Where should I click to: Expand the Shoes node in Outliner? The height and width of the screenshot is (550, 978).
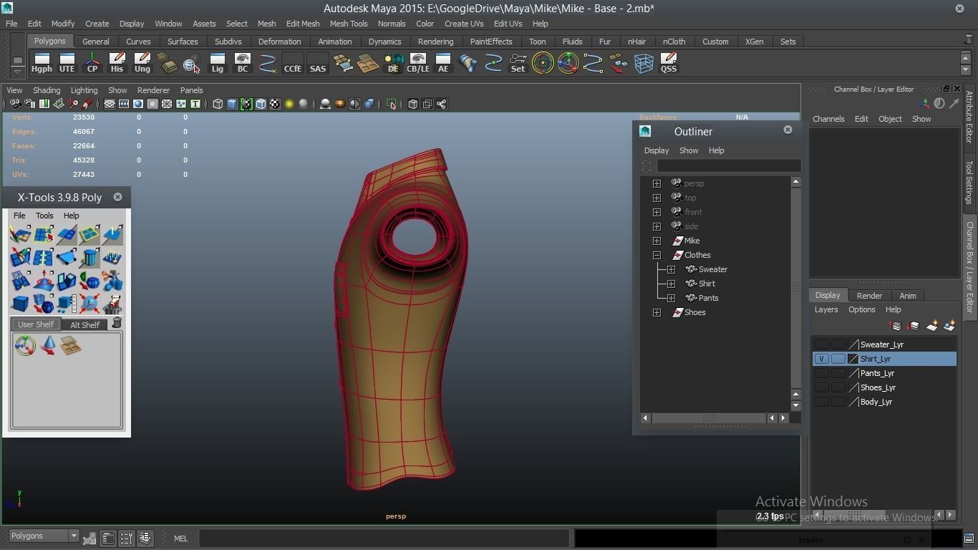[x=657, y=312]
